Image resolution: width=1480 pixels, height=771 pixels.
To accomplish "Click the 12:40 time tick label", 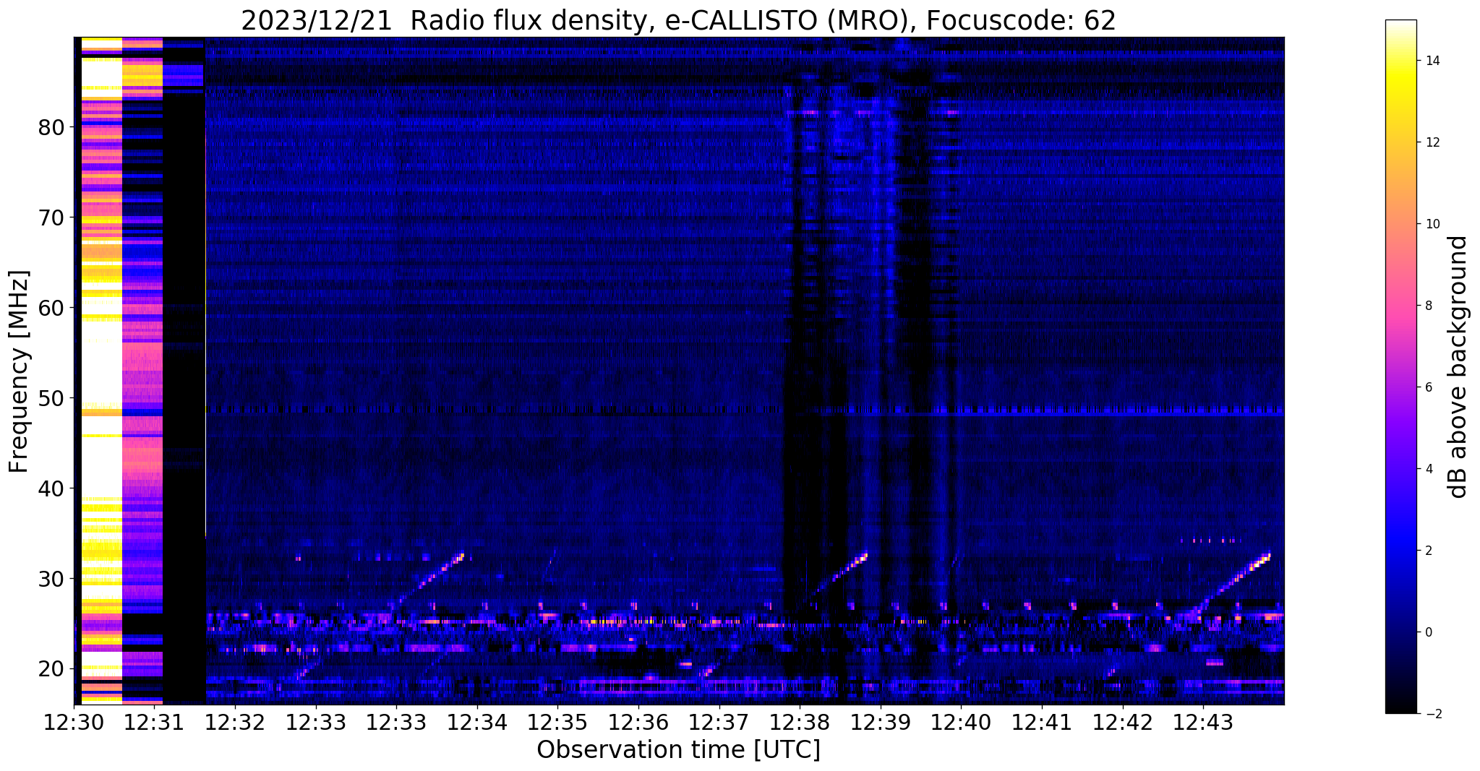I will click(x=961, y=722).
